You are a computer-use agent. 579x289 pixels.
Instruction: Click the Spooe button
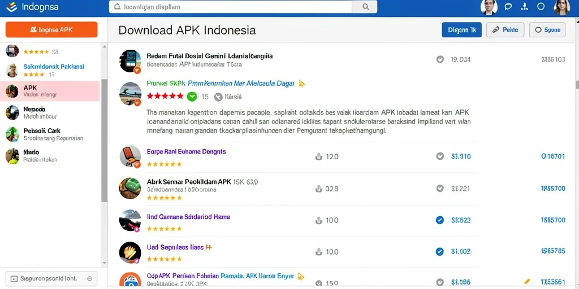click(x=547, y=30)
